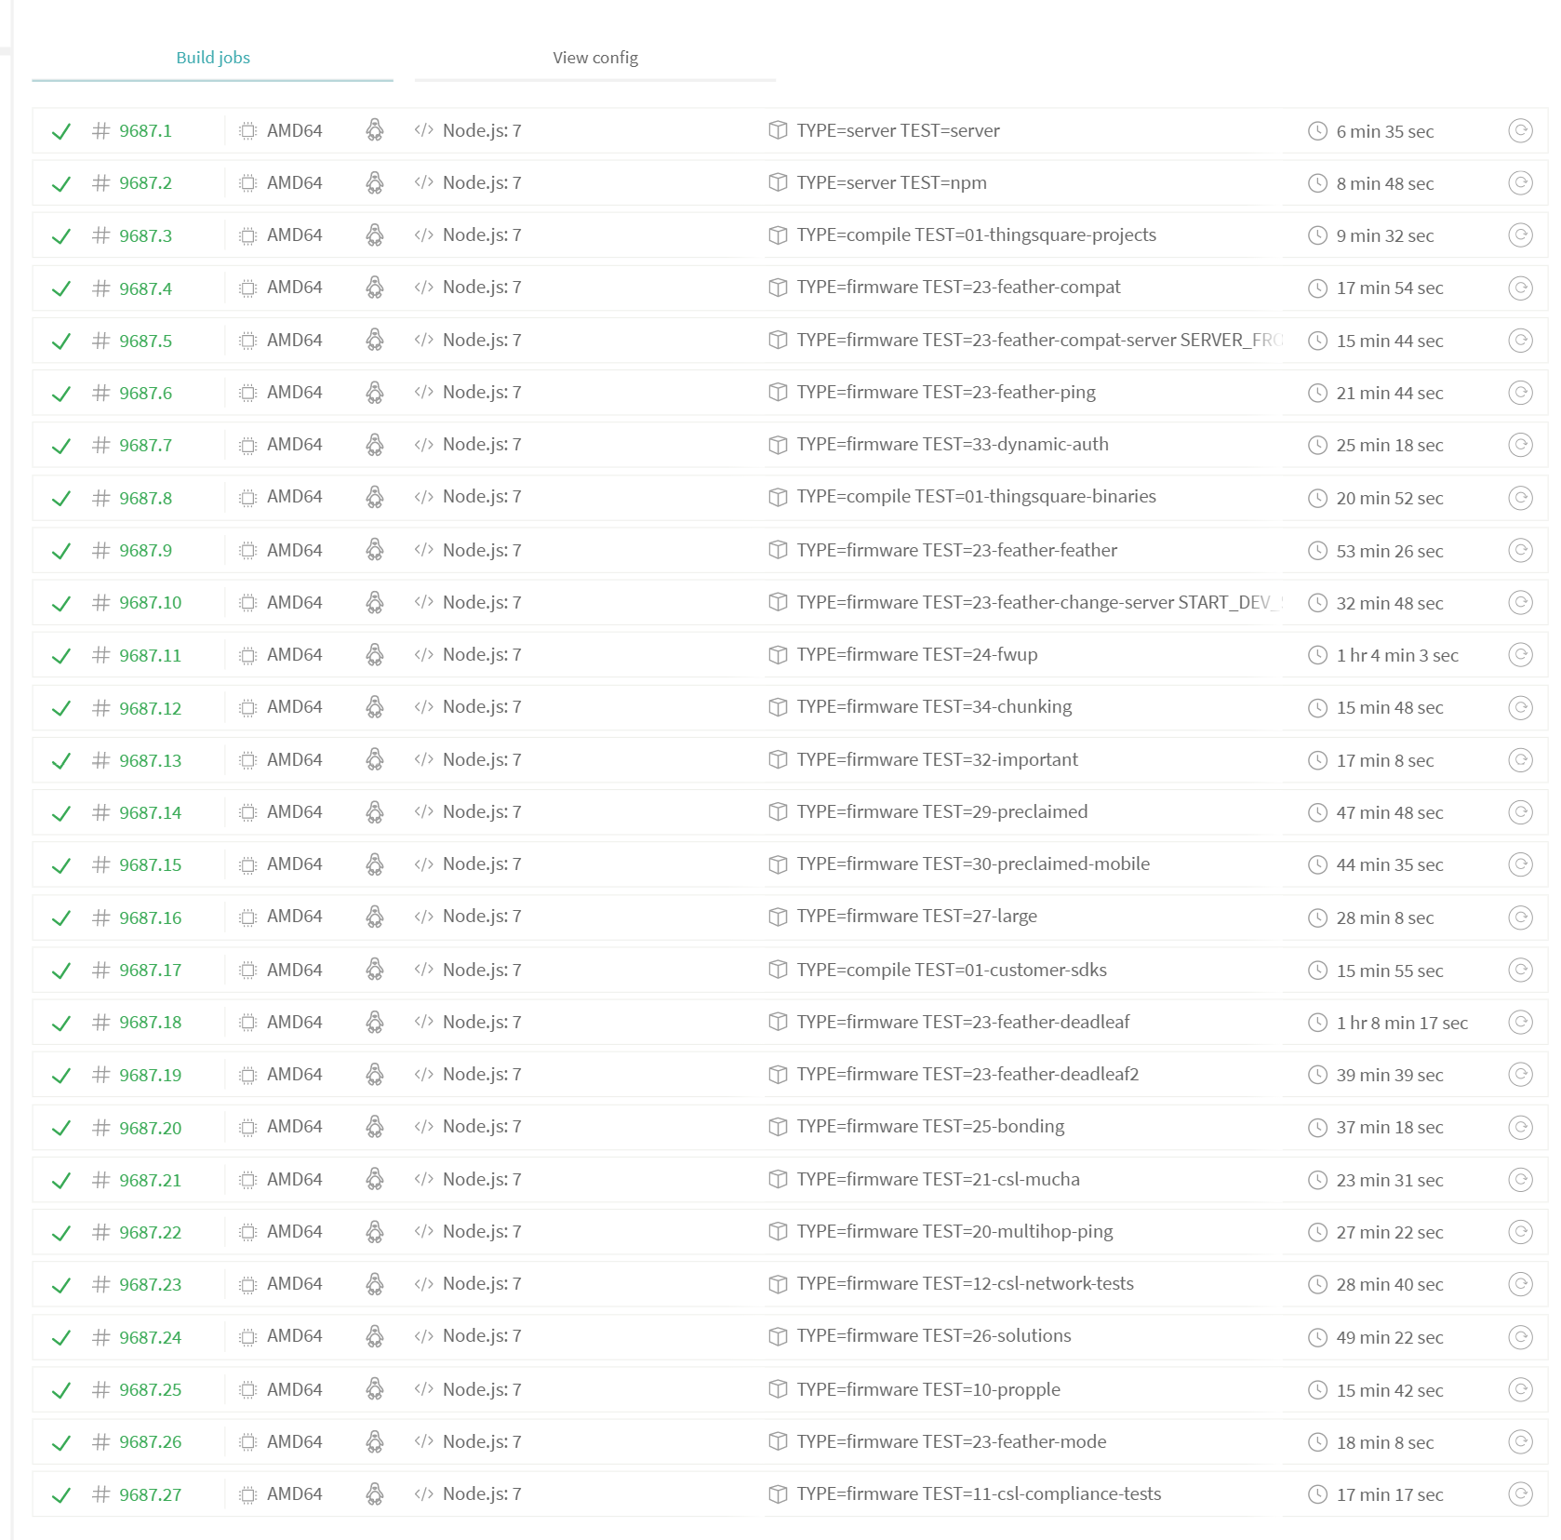1561x1540 pixels.
Task: Click the 1 hr 8 min 17 sec duration
Action: [x=1402, y=1023]
